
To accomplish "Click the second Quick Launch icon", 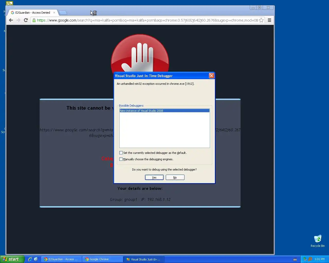I will coord(36,259).
